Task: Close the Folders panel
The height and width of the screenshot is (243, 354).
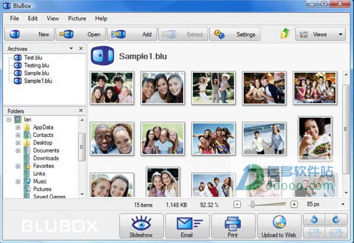Action: (x=81, y=110)
